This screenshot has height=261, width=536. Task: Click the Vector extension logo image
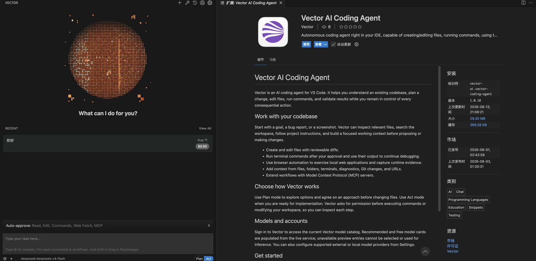coord(273,32)
